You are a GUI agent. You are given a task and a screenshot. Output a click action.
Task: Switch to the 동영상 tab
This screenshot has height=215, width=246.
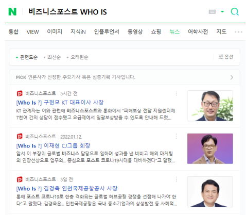point(135,31)
